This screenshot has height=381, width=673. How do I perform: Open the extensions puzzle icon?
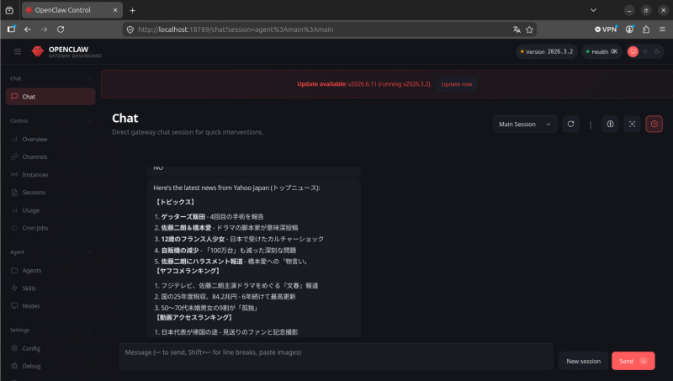coord(646,29)
